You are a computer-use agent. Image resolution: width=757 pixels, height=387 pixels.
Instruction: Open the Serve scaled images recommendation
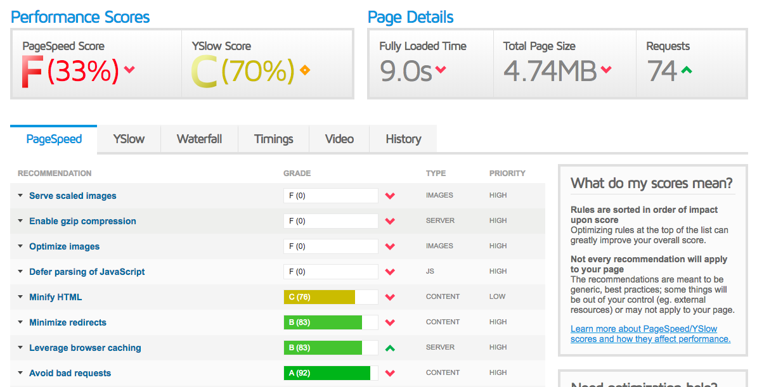coord(72,196)
